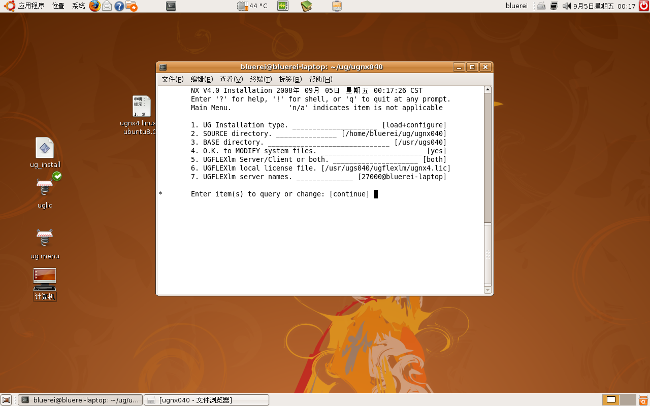Open the 文件(F) menu in terminal
The image size is (650, 406).
(173, 79)
